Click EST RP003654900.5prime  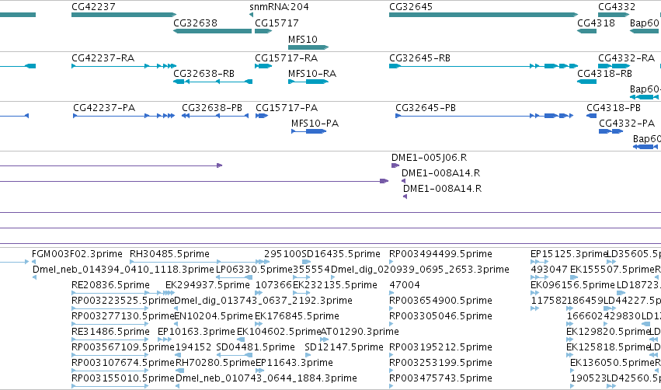click(x=440, y=300)
